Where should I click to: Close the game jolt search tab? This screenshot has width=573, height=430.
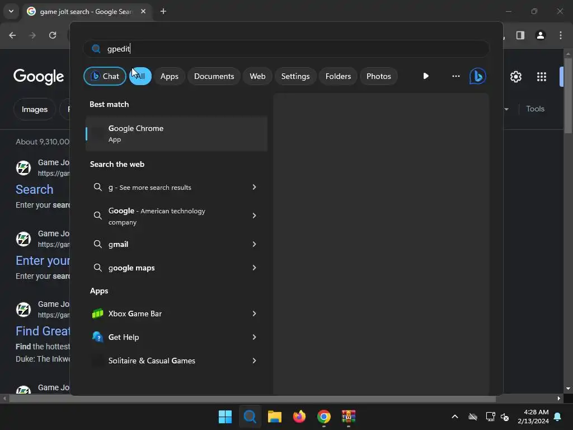[143, 11]
